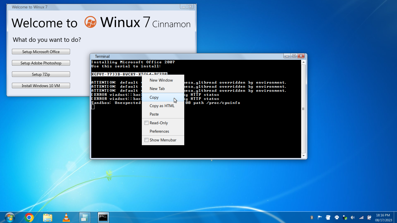Click the Terminal scrollbar down arrow

(x=304, y=156)
